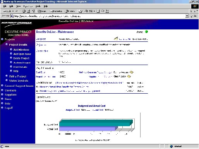Click the edit pencil icon near contract number

116,39
